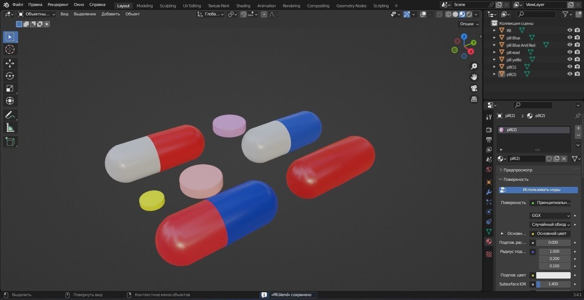The width and height of the screenshot is (584, 300).
Task: Open the GGX distribution dropdown
Action: [x=550, y=216]
